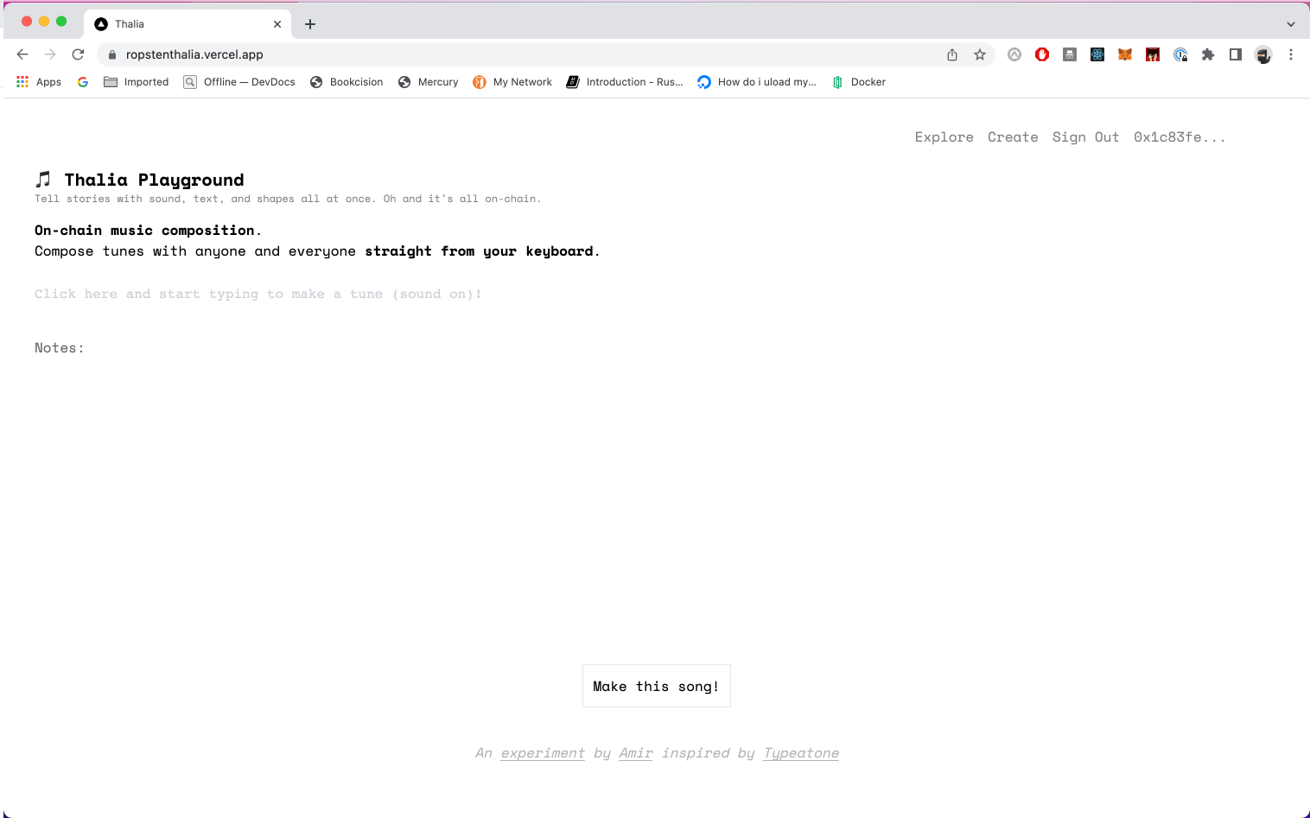
Task: Open 'How do i uload my' bookmark
Action: [757, 82]
